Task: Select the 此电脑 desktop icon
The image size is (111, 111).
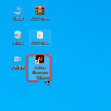Action: click(x=18, y=10)
